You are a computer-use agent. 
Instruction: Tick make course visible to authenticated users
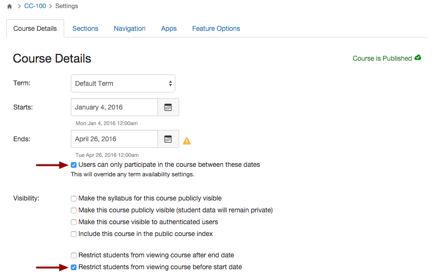click(x=74, y=222)
